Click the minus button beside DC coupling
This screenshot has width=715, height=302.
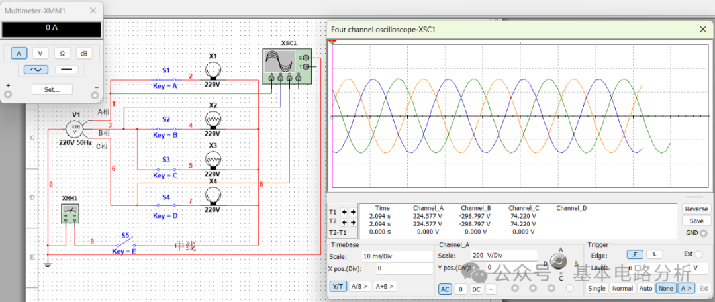(x=491, y=289)
